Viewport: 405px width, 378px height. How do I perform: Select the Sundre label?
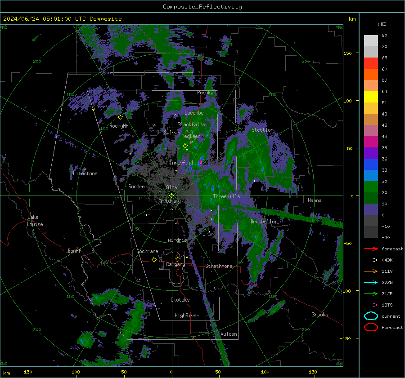136,186
